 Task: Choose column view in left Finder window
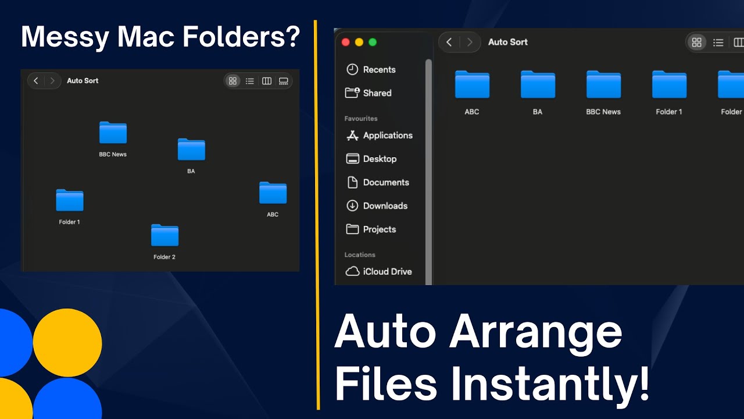[x=267, y=81]
